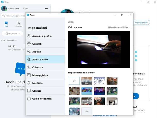Maximize the Skype settings window

122,15
